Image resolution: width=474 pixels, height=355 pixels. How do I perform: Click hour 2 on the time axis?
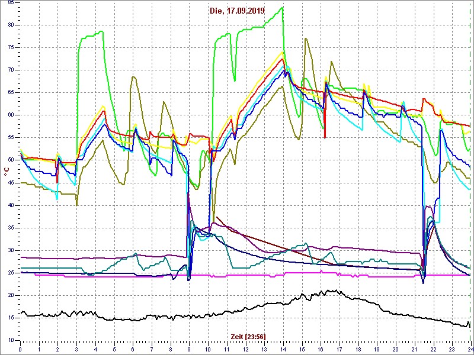tap(57, 350)
